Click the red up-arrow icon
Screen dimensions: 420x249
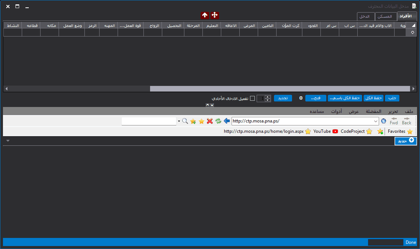click(205, 15)
